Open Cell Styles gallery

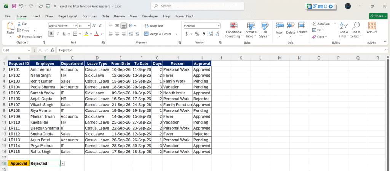(x=264, y=30)
